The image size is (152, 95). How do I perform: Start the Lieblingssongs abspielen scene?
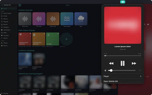pyautogui.click(x=25, y=39)
